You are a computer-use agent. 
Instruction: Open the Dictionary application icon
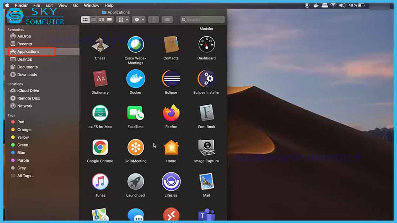pos(100,79)
